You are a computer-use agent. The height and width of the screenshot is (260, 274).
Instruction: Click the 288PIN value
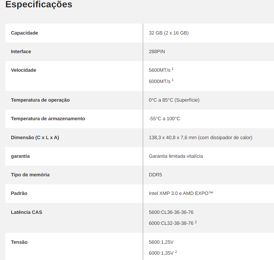(157, 51)
